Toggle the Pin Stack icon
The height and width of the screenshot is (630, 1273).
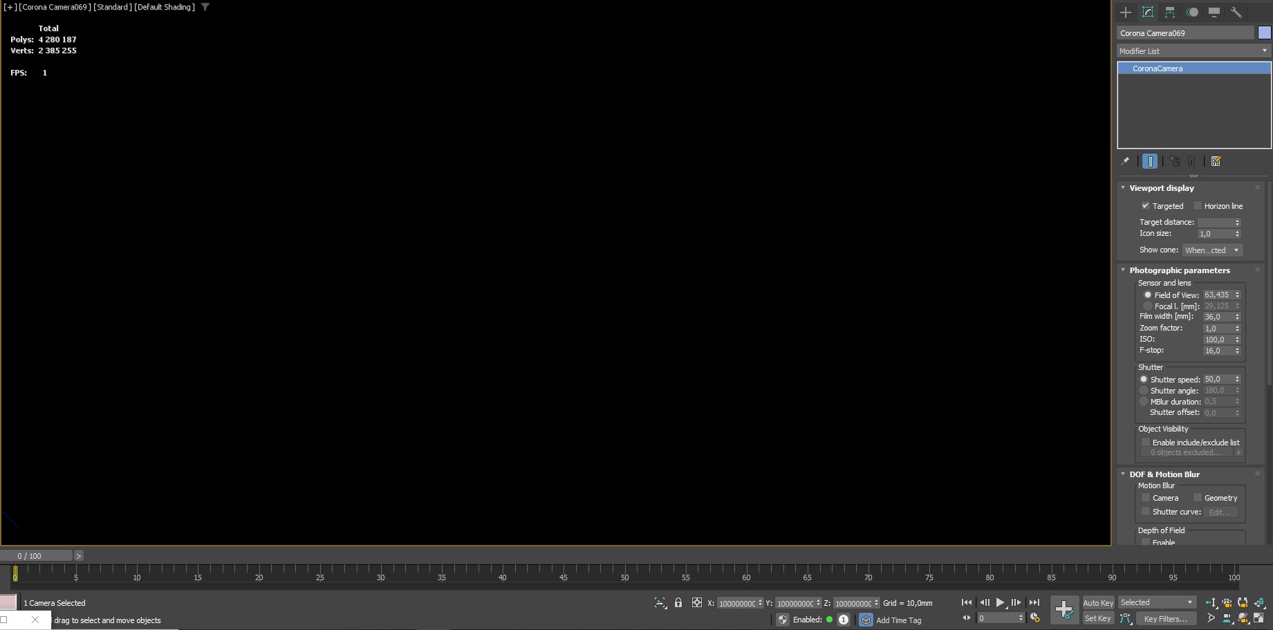tap(1125, 161)
